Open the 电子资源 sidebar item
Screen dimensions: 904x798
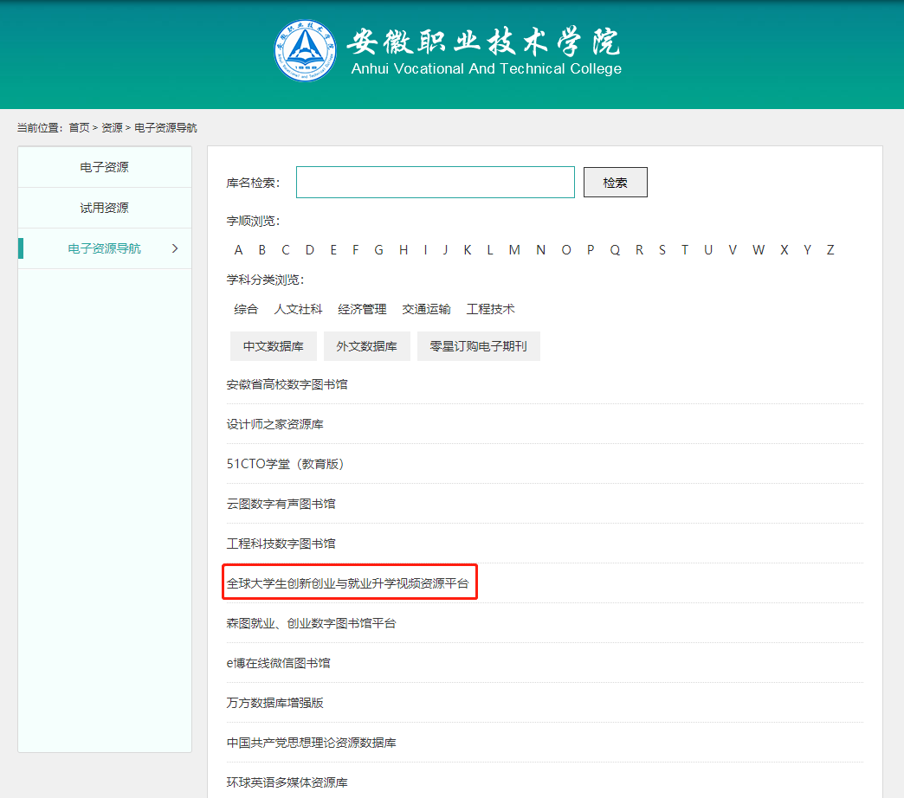104,167
